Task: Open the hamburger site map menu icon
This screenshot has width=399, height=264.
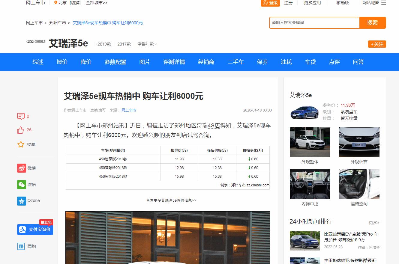Action: 384,3
